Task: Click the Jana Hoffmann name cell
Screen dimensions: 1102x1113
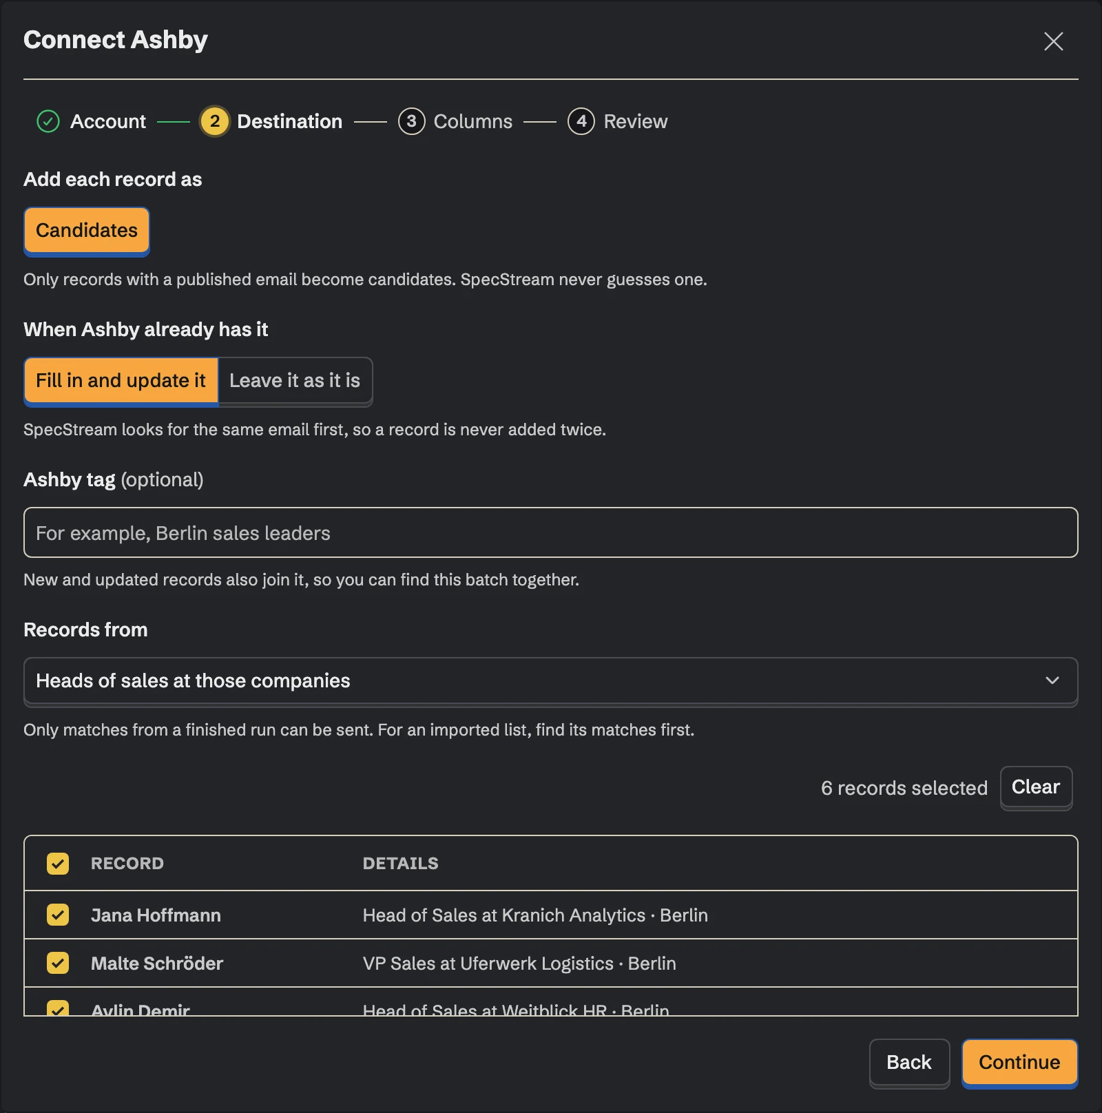Action: click(x=156, y=915)
